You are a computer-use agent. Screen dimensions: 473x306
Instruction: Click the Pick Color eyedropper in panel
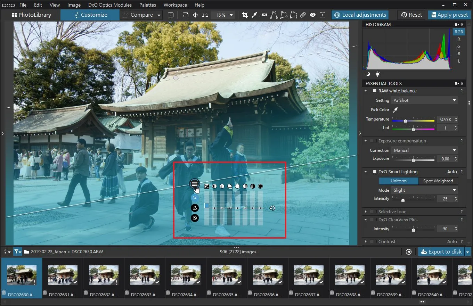click(x=395, y=110)
